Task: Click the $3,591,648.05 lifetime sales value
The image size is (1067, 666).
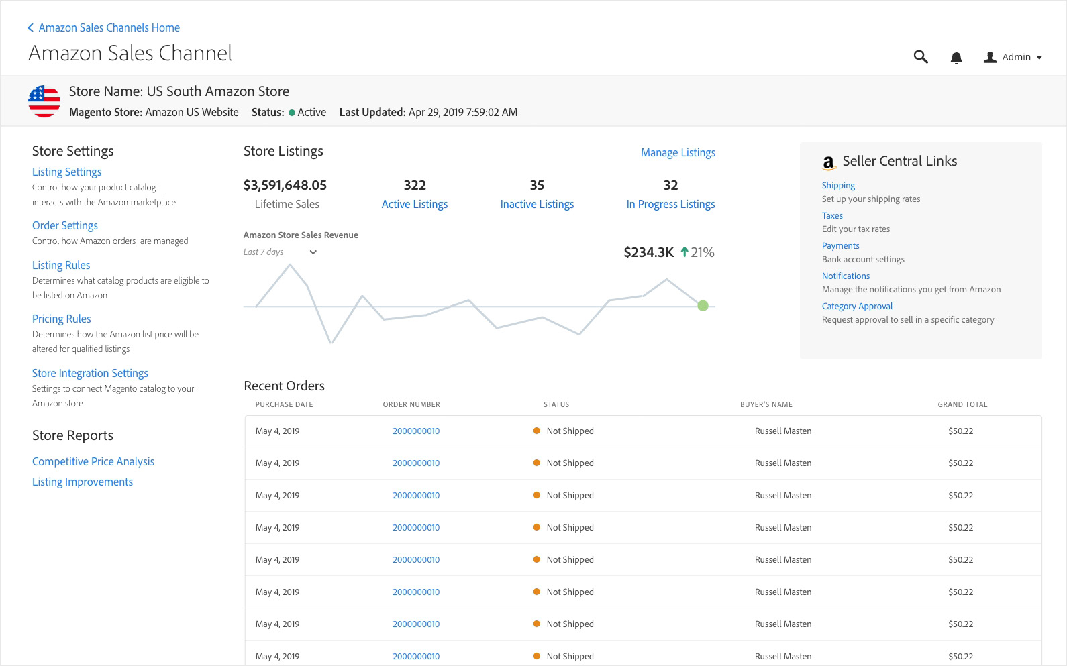Action: [x=285, y=185]
